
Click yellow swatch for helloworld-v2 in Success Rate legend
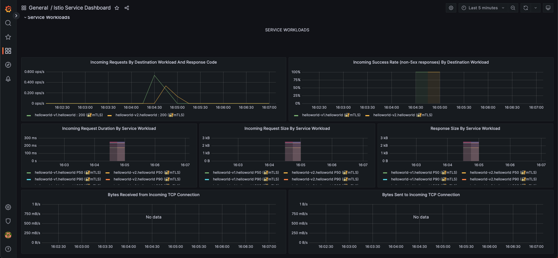tap(367, 115)
